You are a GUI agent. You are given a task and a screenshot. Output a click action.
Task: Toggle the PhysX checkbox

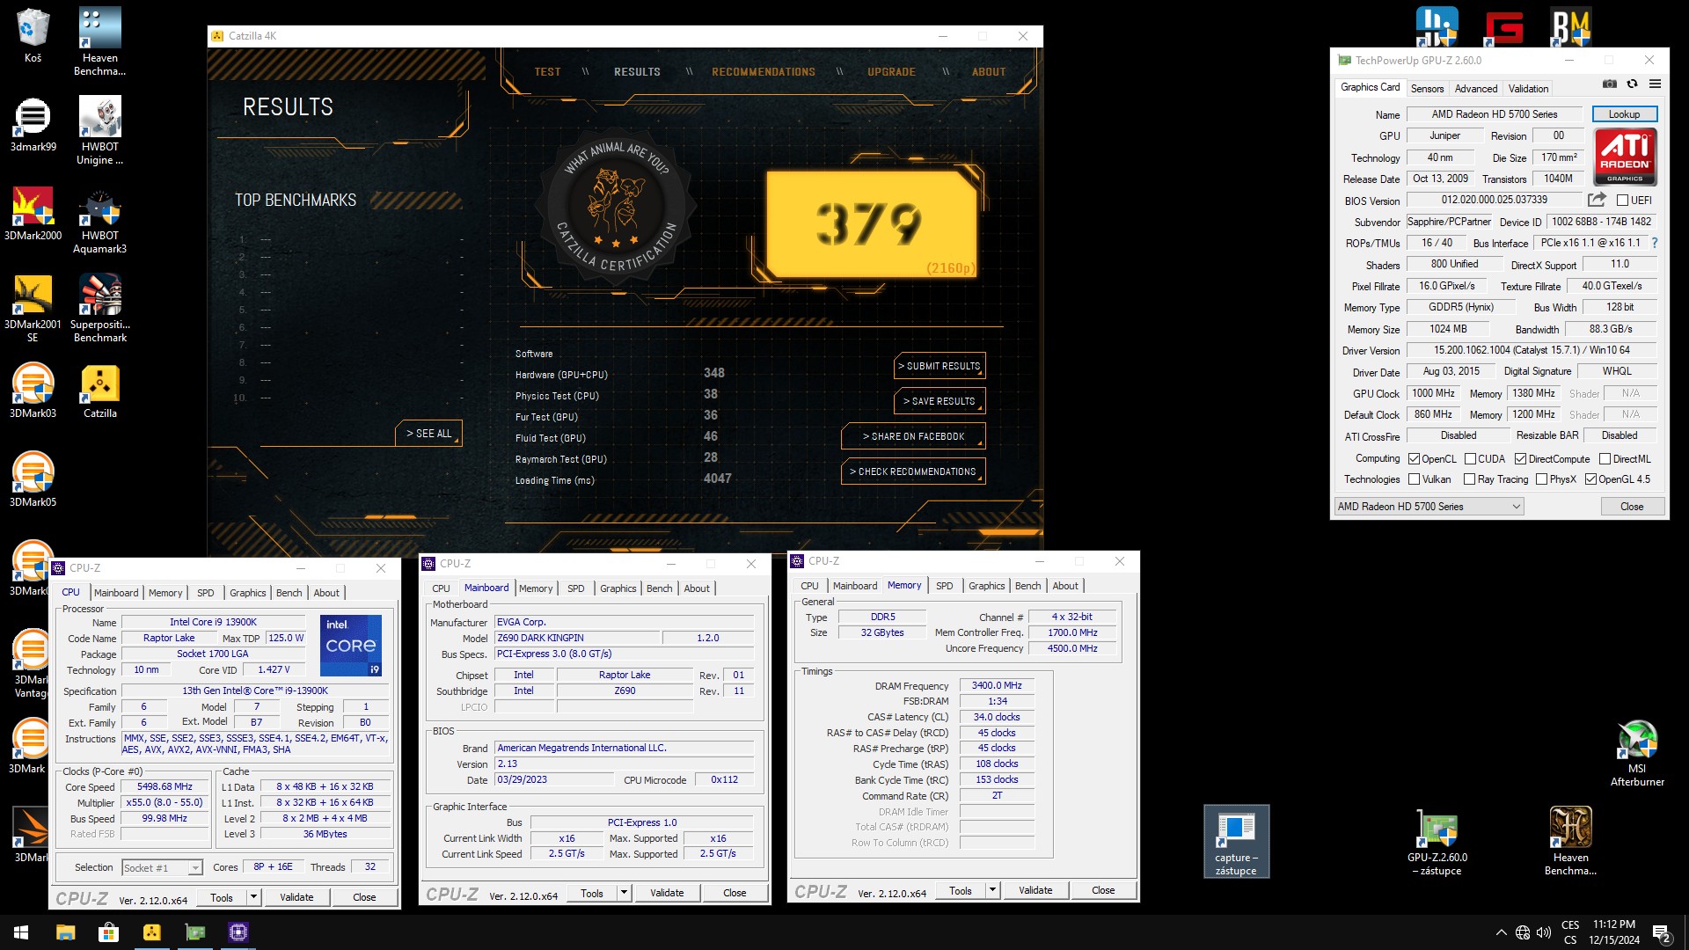click(1541, 479)
